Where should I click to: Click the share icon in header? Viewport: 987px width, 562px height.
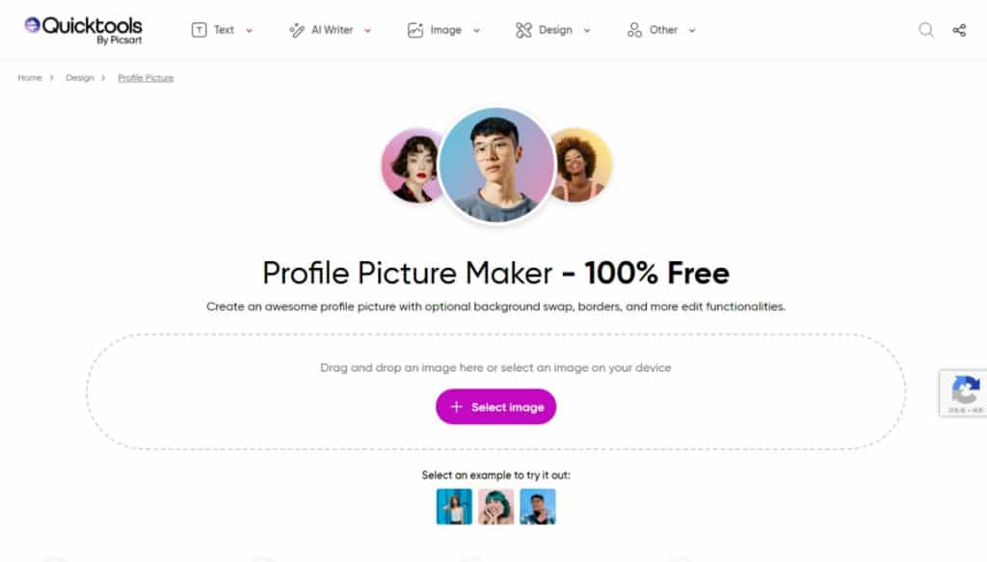[959, 30]
